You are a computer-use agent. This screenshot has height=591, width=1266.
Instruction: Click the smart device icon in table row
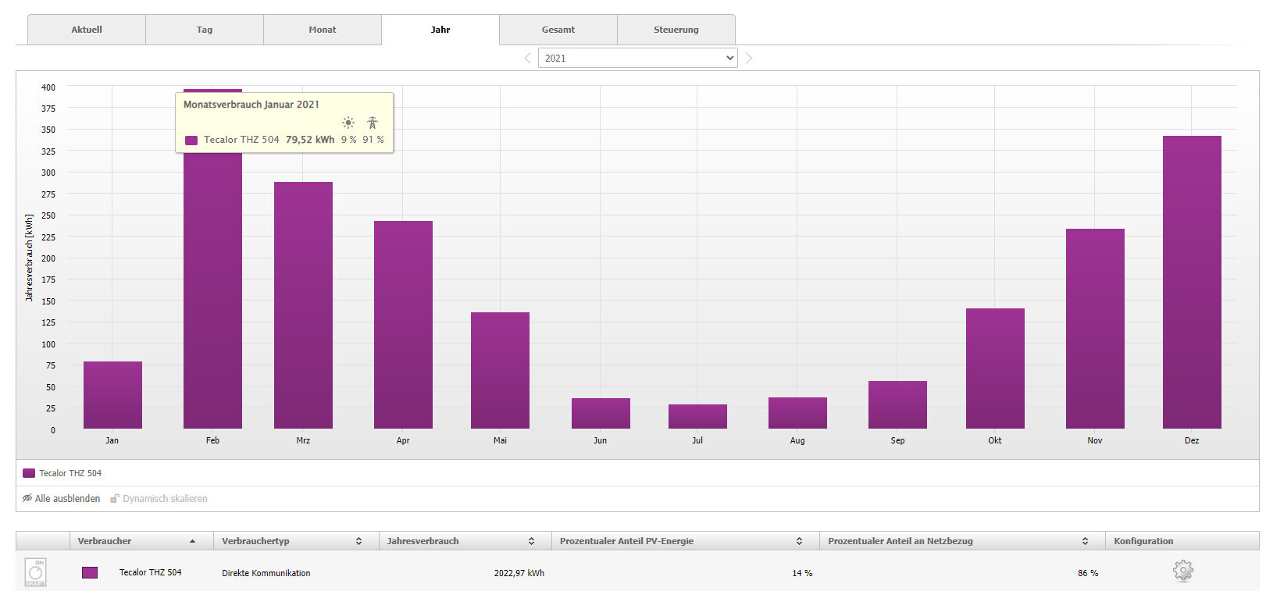35,572
